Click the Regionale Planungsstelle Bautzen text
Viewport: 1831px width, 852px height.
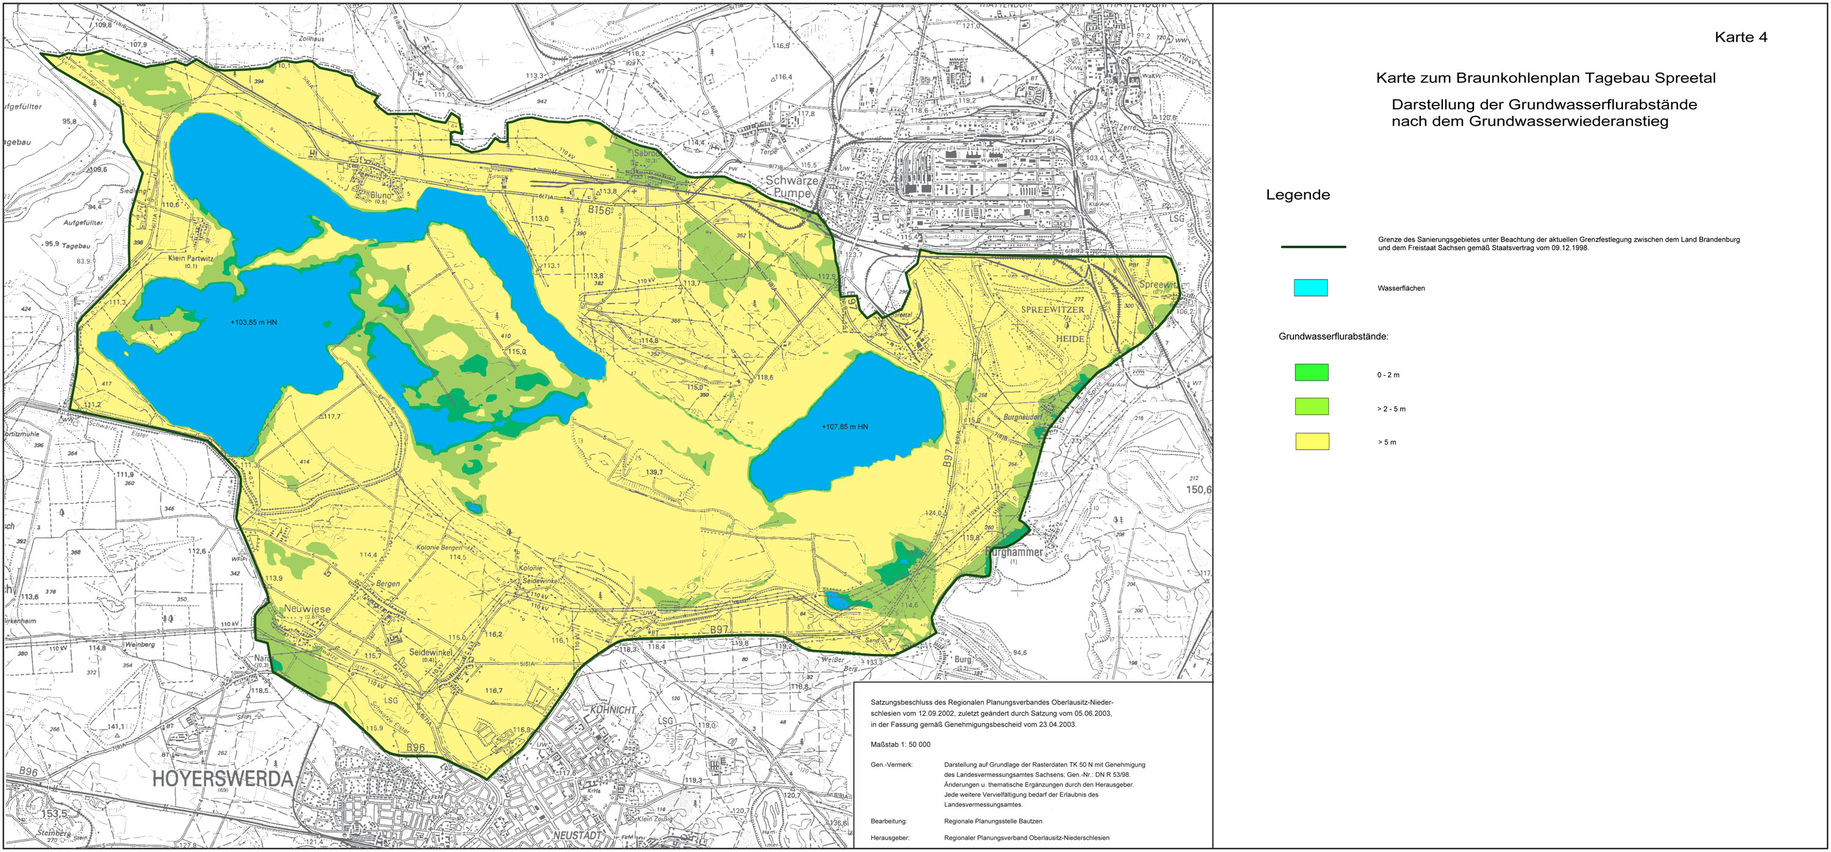pyautogui.click(x=993, y=821)
